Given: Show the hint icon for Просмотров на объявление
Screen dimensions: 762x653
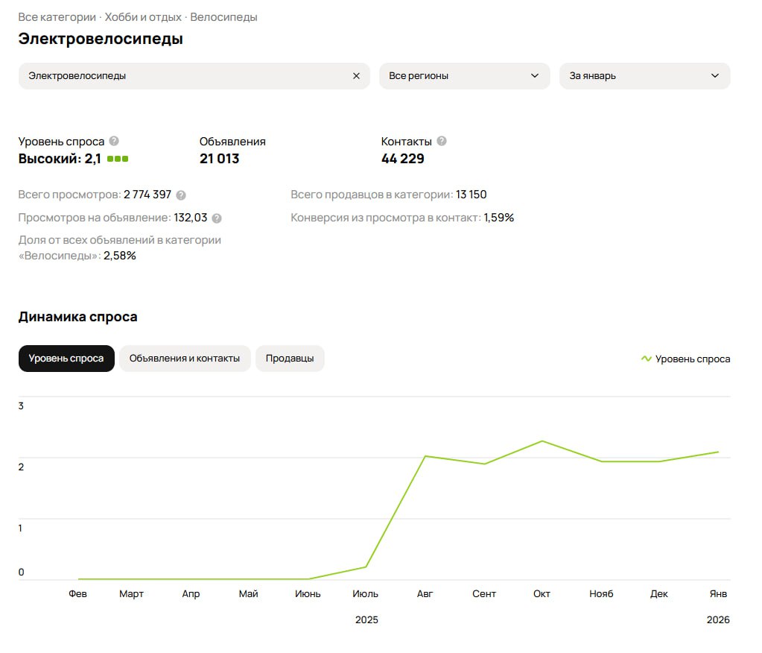Looking at the screenshot, I should point(217,218).
